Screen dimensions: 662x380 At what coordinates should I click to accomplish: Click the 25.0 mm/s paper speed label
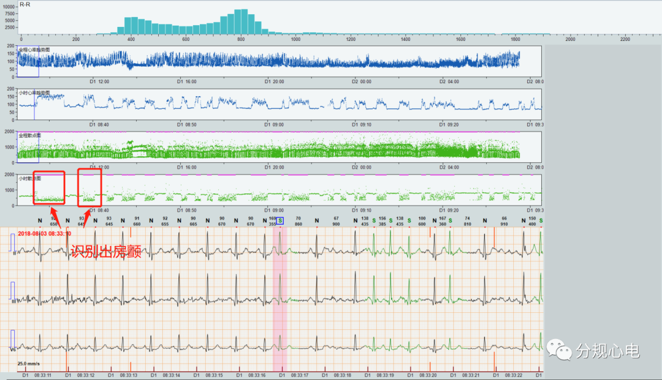coord(29,363)
